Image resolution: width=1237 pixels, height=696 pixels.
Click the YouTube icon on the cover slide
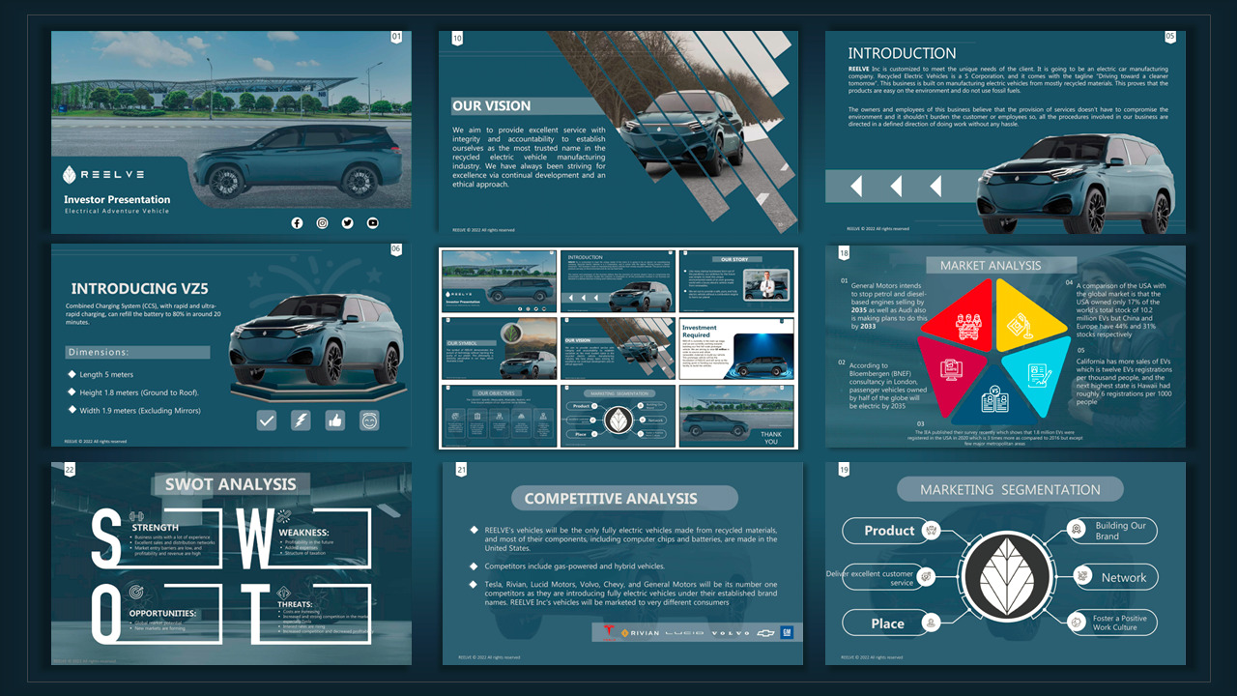coord(372,222)
